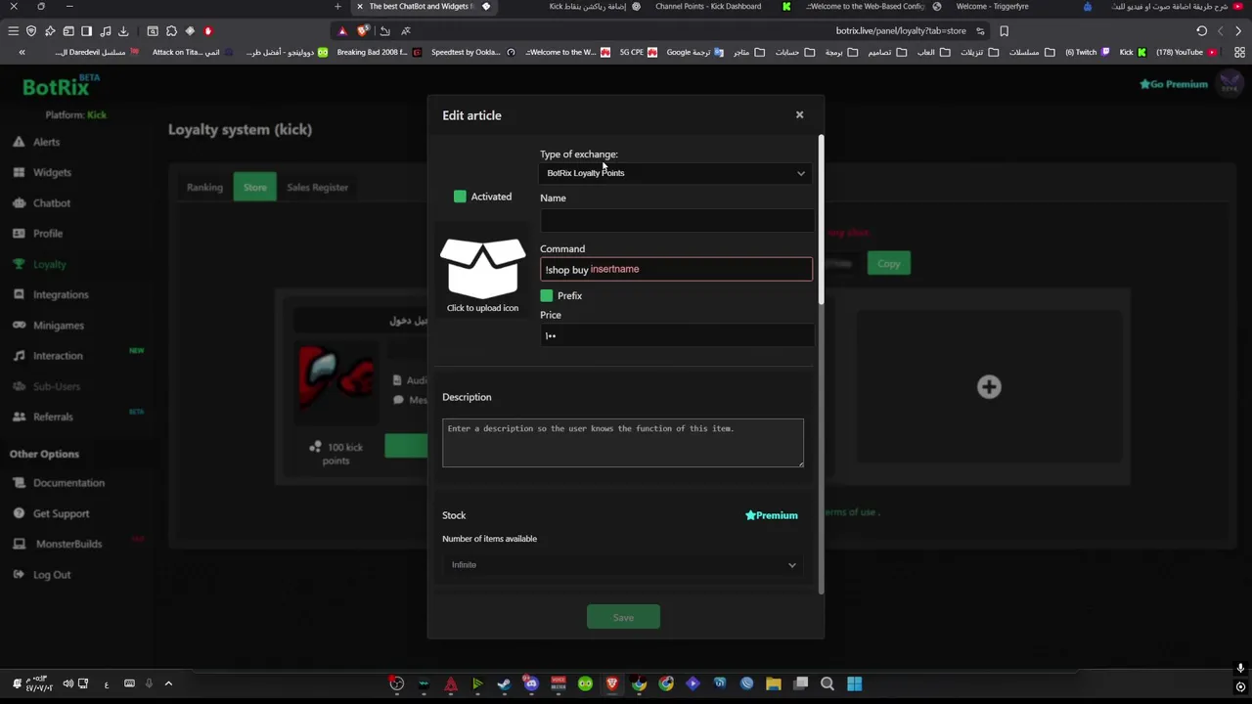Click the Command input field

(676, 269)
